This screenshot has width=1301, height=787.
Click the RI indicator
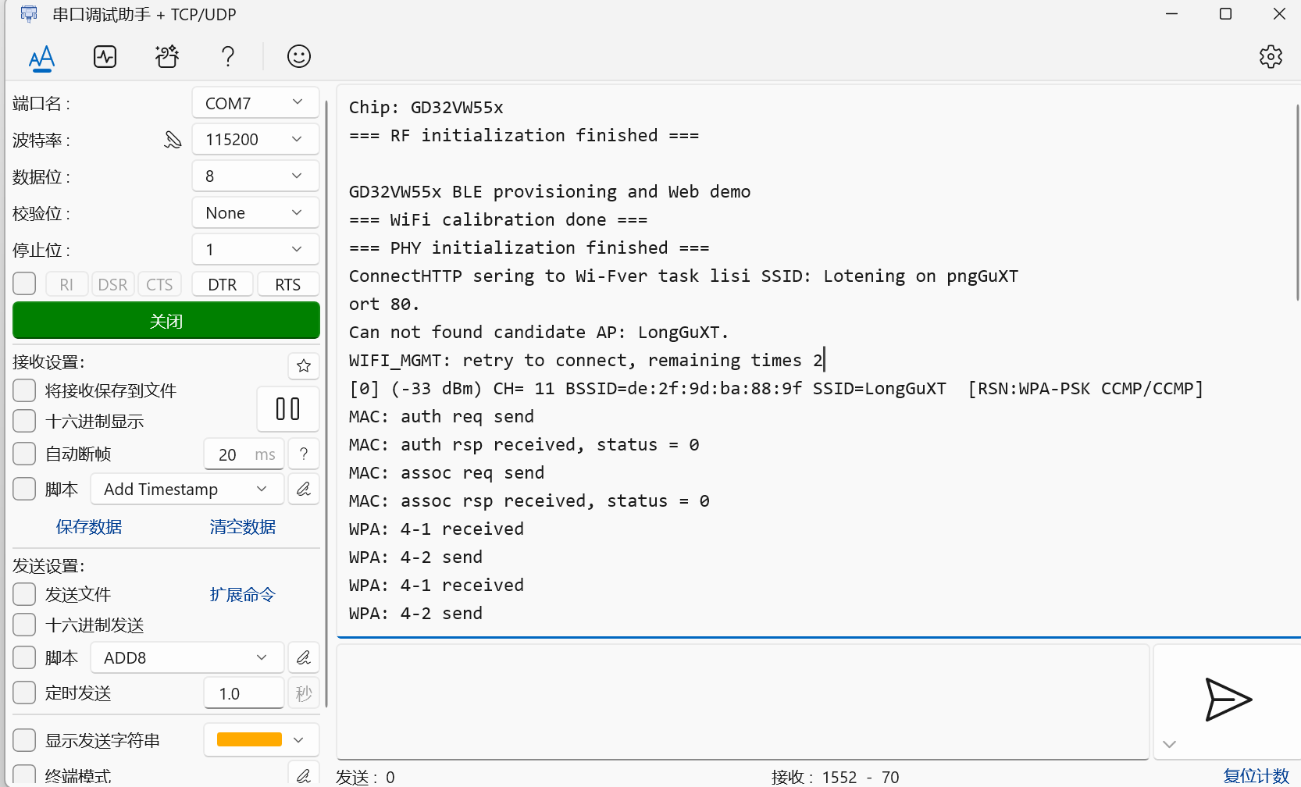point(66,284)
